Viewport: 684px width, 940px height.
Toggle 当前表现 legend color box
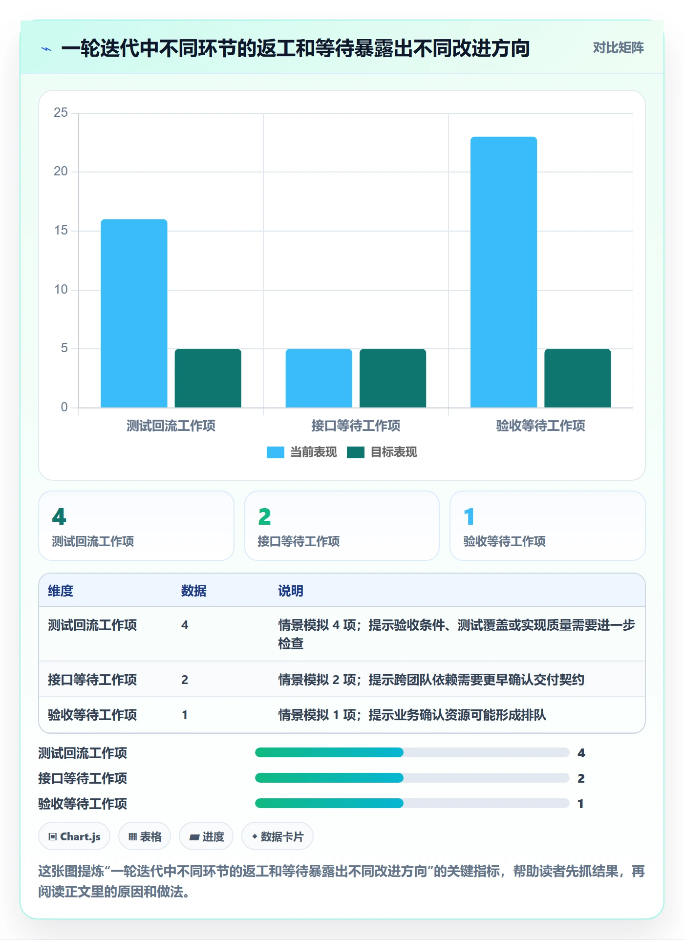tap(275, 452)
